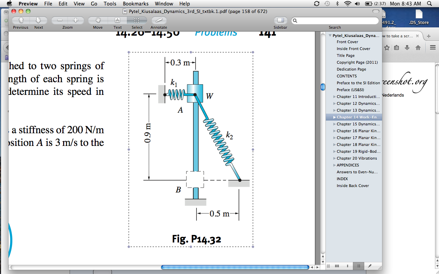Show annotations view using pencil icon in sidebar footer
The image size is (439, 274).
click(369, 266)
